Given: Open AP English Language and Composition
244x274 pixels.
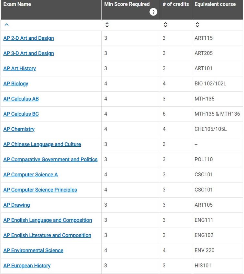Looking at the screenshot, I should (48, 220).
